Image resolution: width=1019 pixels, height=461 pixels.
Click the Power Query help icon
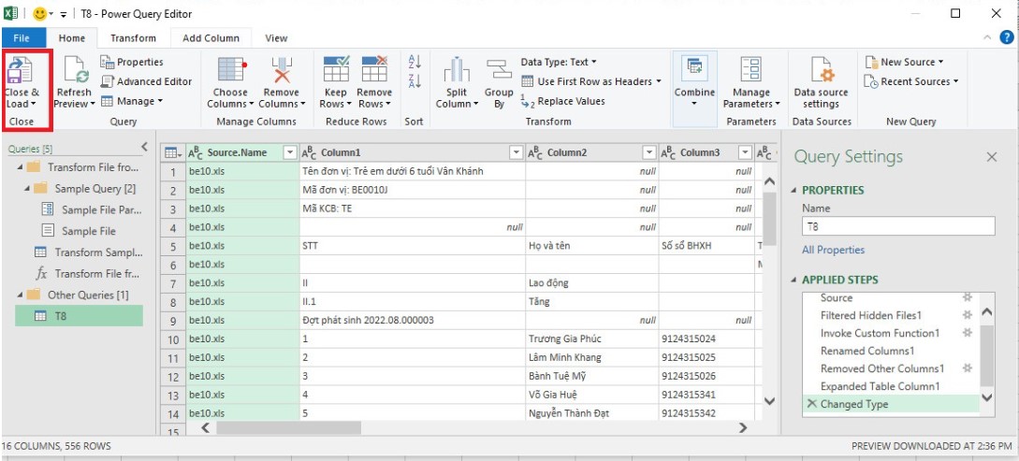tap(1005, 37)
